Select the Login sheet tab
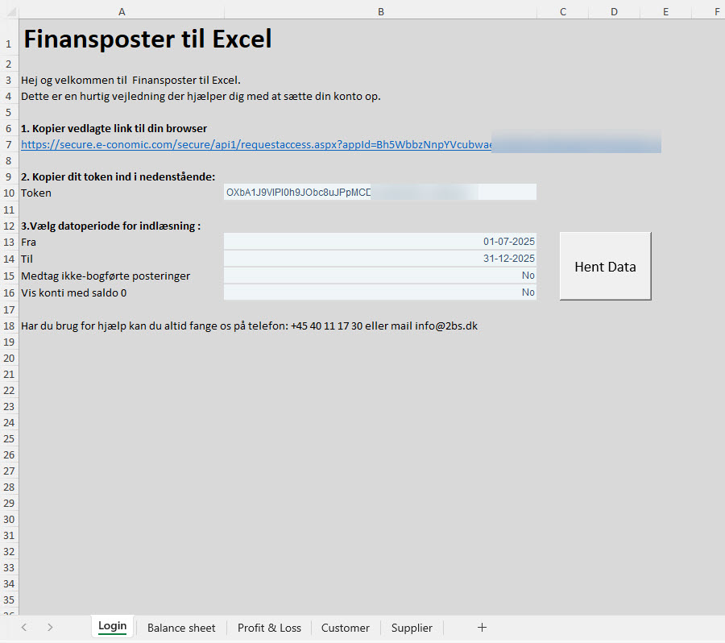 112,627
